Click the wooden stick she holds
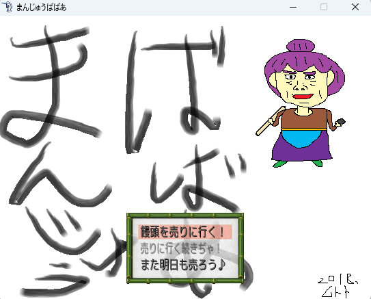Image resolution: width=371 pixels, height=299 pixels. (x=271, y=121)
